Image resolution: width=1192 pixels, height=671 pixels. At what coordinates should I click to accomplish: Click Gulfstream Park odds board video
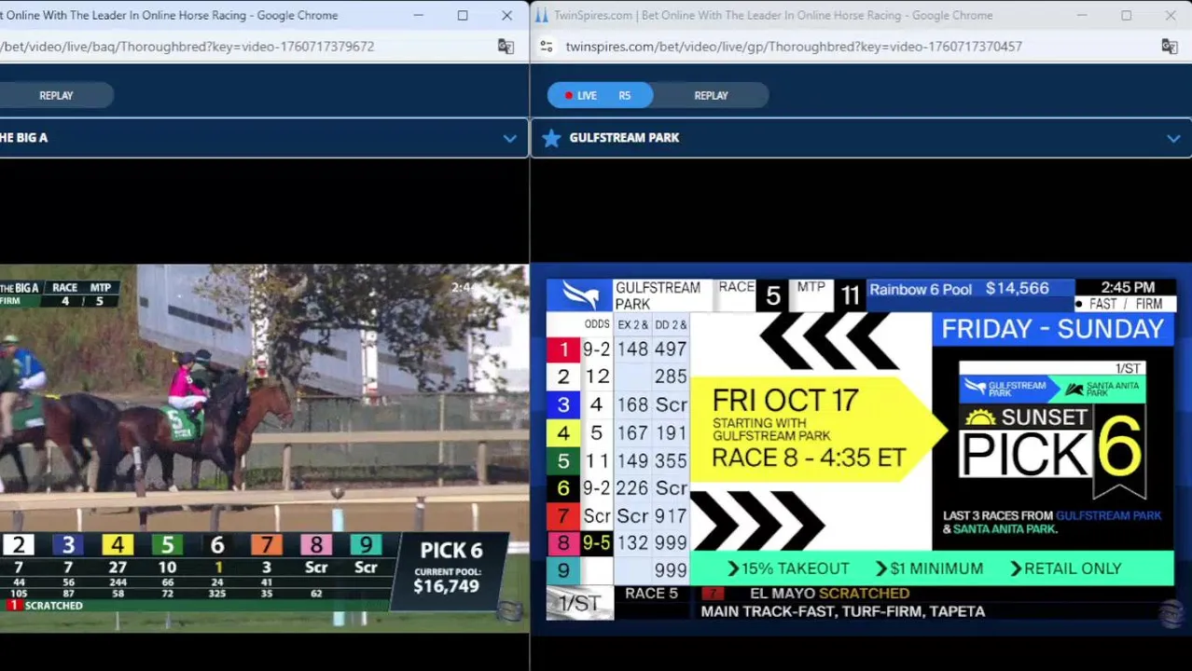pos(860,448)
